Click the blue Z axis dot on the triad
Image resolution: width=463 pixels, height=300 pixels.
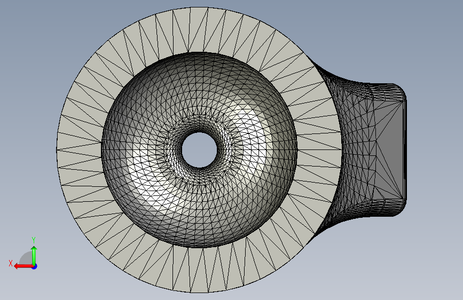(x=35, y=266)
